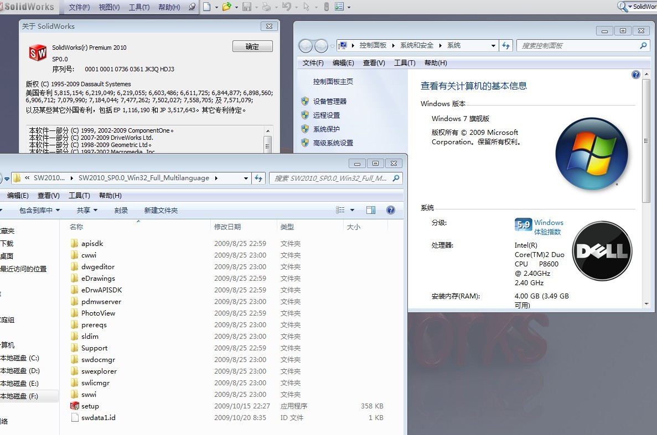Open the 包含到库中 dropdown
Viewport: 657px width, 435px height.
click(x=39, y=210)
